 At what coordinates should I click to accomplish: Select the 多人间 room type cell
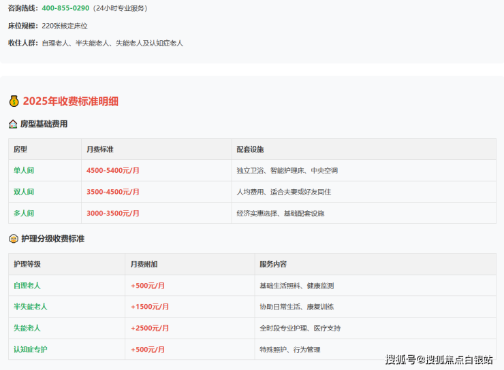click(24, 214)
